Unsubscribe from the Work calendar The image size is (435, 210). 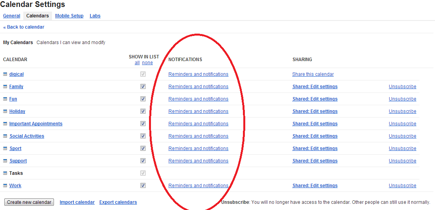(x=402, y=186)
